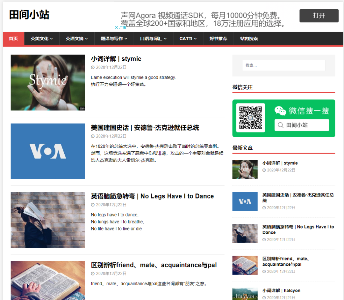Screen dimensions: 344x300
Task: Expand the 英语文摘 menu
Action: click(x=77, y=39)
